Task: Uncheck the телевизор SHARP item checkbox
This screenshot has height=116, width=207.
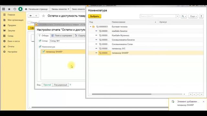Action: (x=43, y=52)
